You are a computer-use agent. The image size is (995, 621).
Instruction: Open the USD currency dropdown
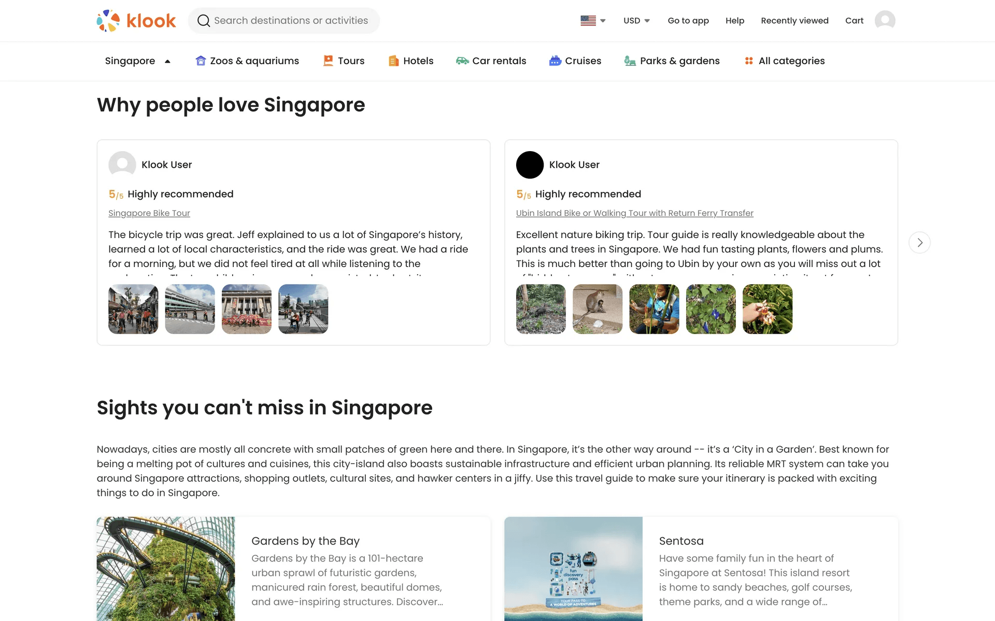click(x=636, y=21)
